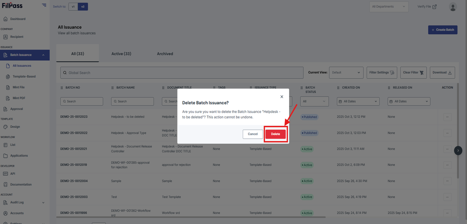This screenshot has width=467, height=224.
Task: Open action menu for DEMO-25-0012019 row
Action: pyautogui.click(x=448, y=165)
